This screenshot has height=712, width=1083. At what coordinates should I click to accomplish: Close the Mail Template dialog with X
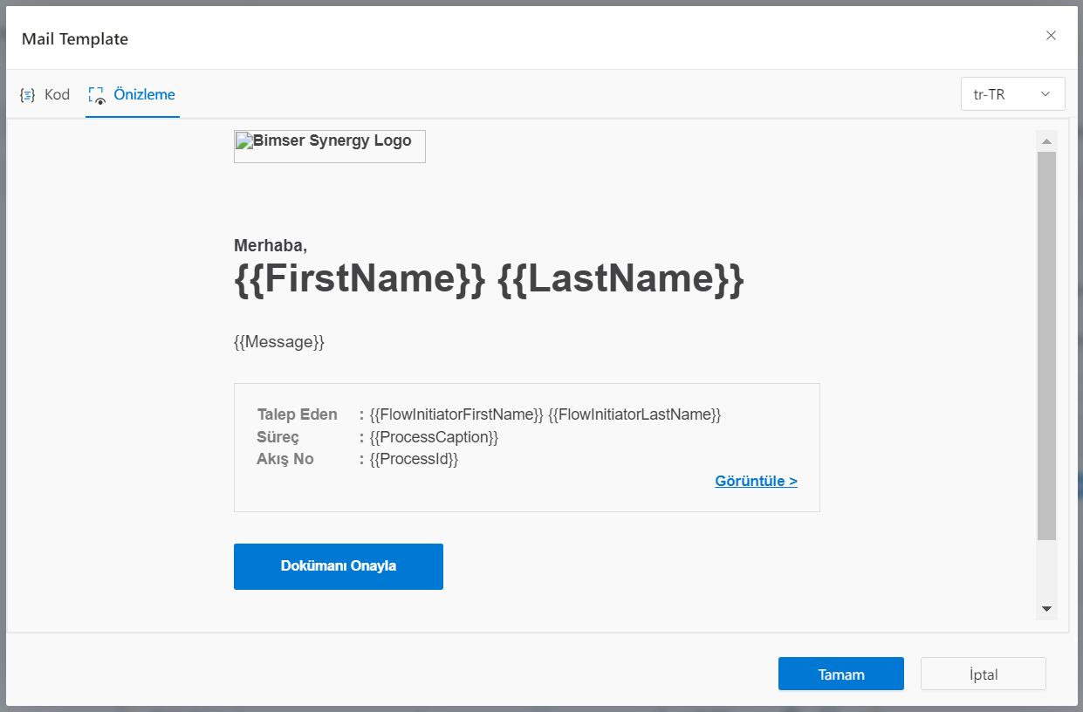tap(1051, 36)
